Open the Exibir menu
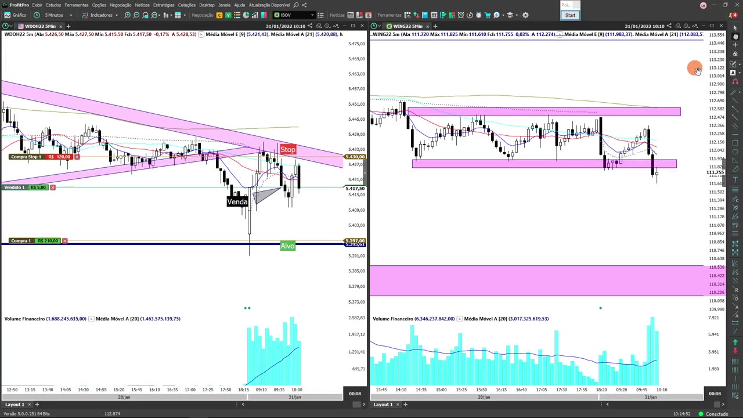This screenshot has height=418, width=743. coord(37,5)
